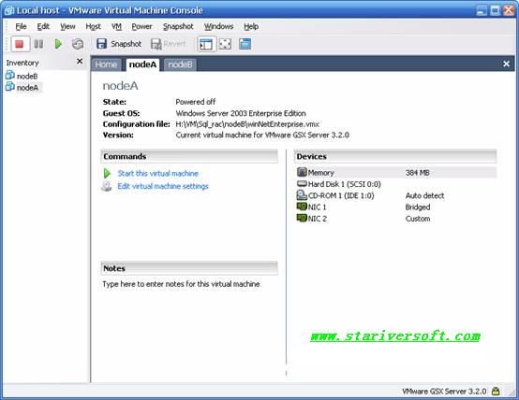519x400 pixels.
Task: Switch to the Home tab
Action: pos(106,64)
